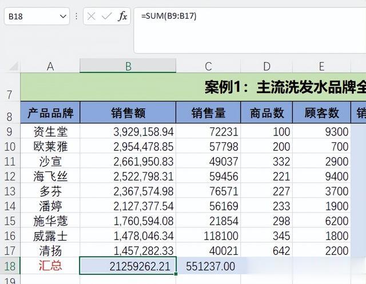Select the cell 多芬
The height and width of the screenshot is (284, 366).
point(50,190)
